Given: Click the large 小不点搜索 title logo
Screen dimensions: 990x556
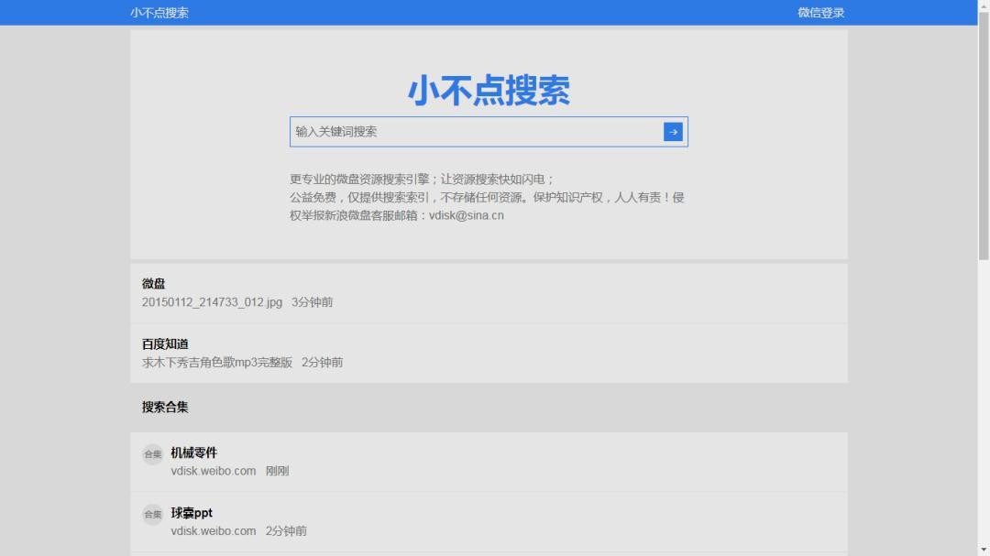Looking at the screenshot, I should click(x=489, y=91).
